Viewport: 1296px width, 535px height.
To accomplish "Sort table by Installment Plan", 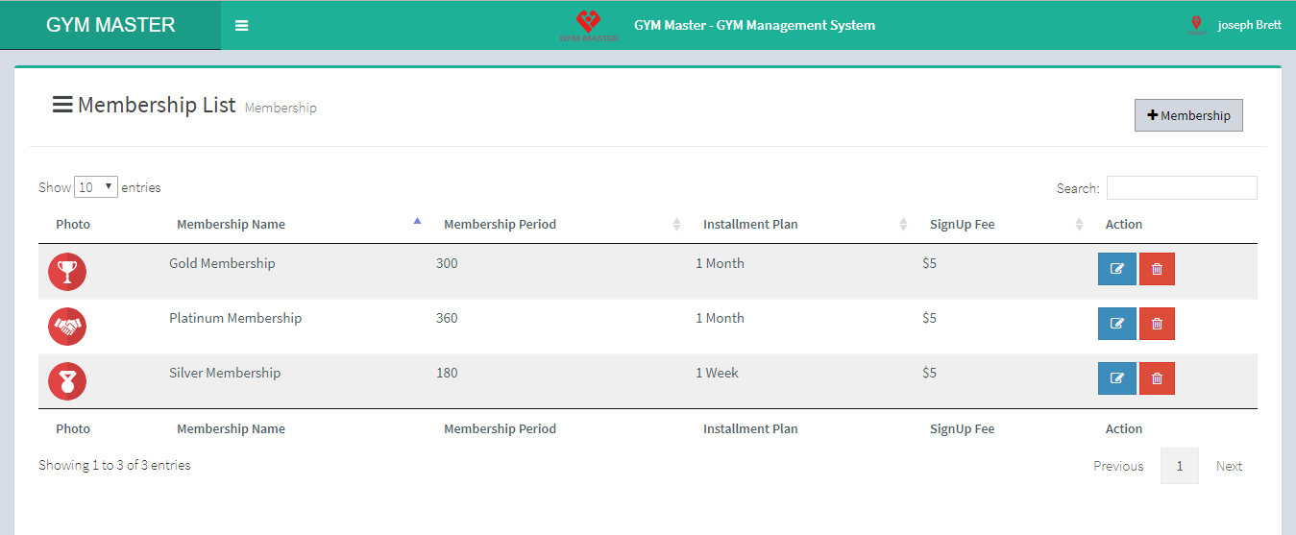I will point(750,225).
